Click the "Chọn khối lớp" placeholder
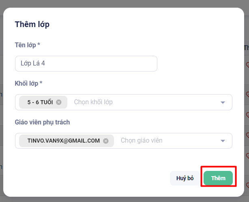This screenshot has width=249, height=202. point(93,102)
